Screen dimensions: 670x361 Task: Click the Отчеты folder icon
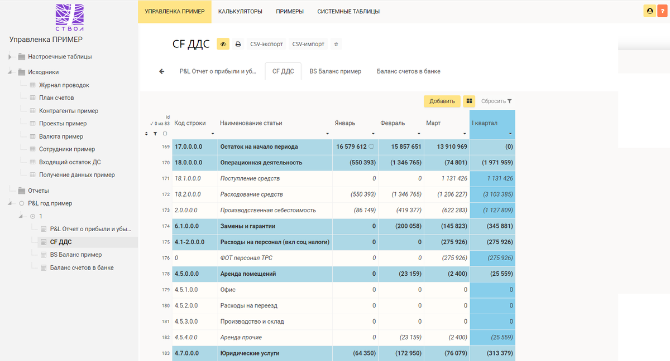22,191
